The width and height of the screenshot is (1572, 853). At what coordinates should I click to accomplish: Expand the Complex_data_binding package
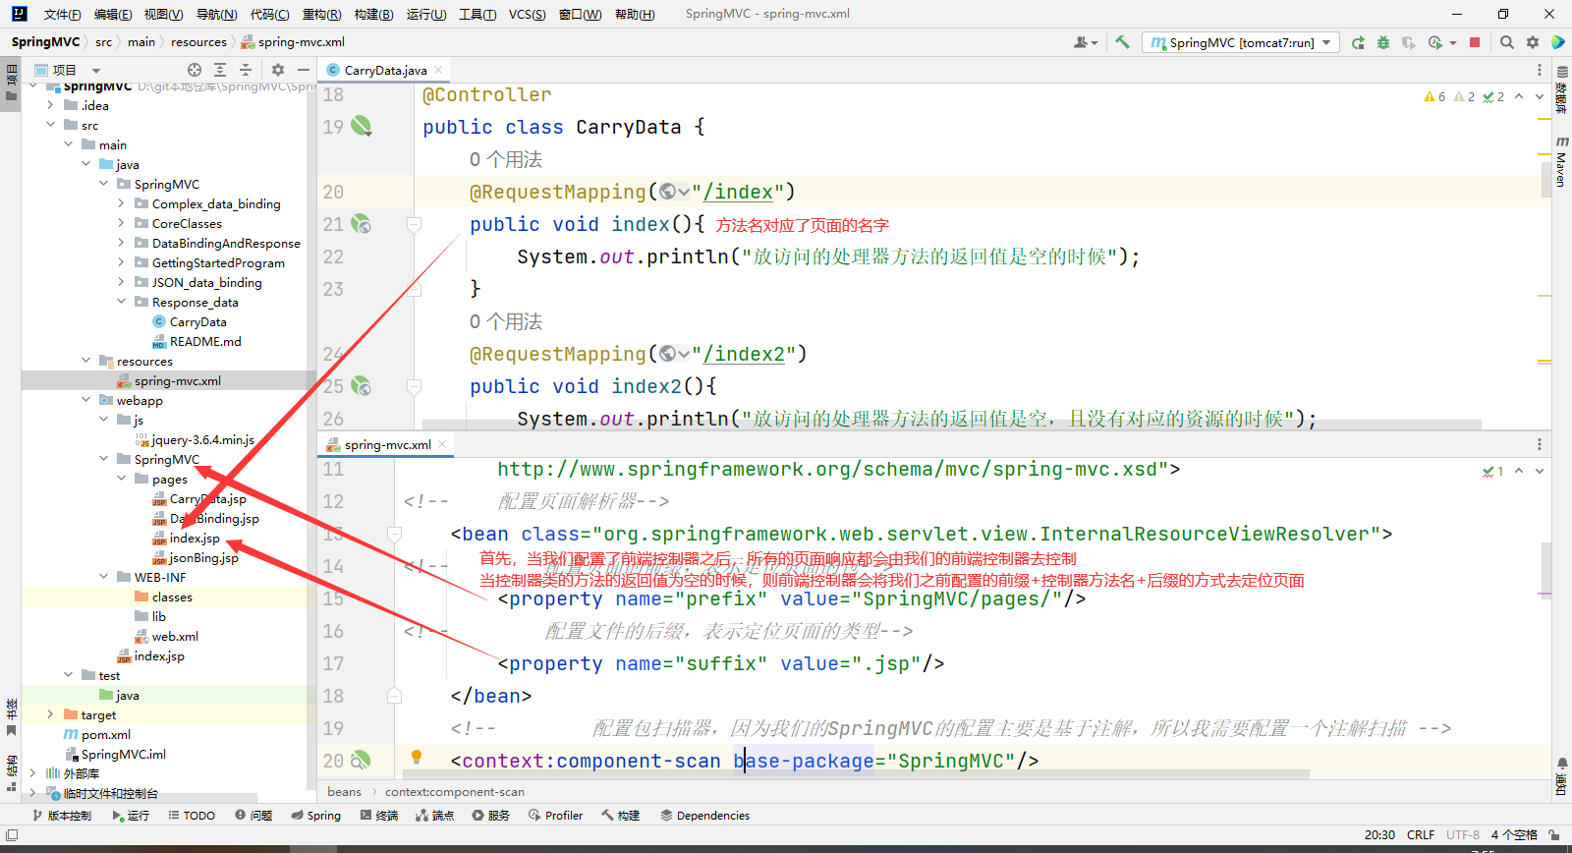coord(121,203)
